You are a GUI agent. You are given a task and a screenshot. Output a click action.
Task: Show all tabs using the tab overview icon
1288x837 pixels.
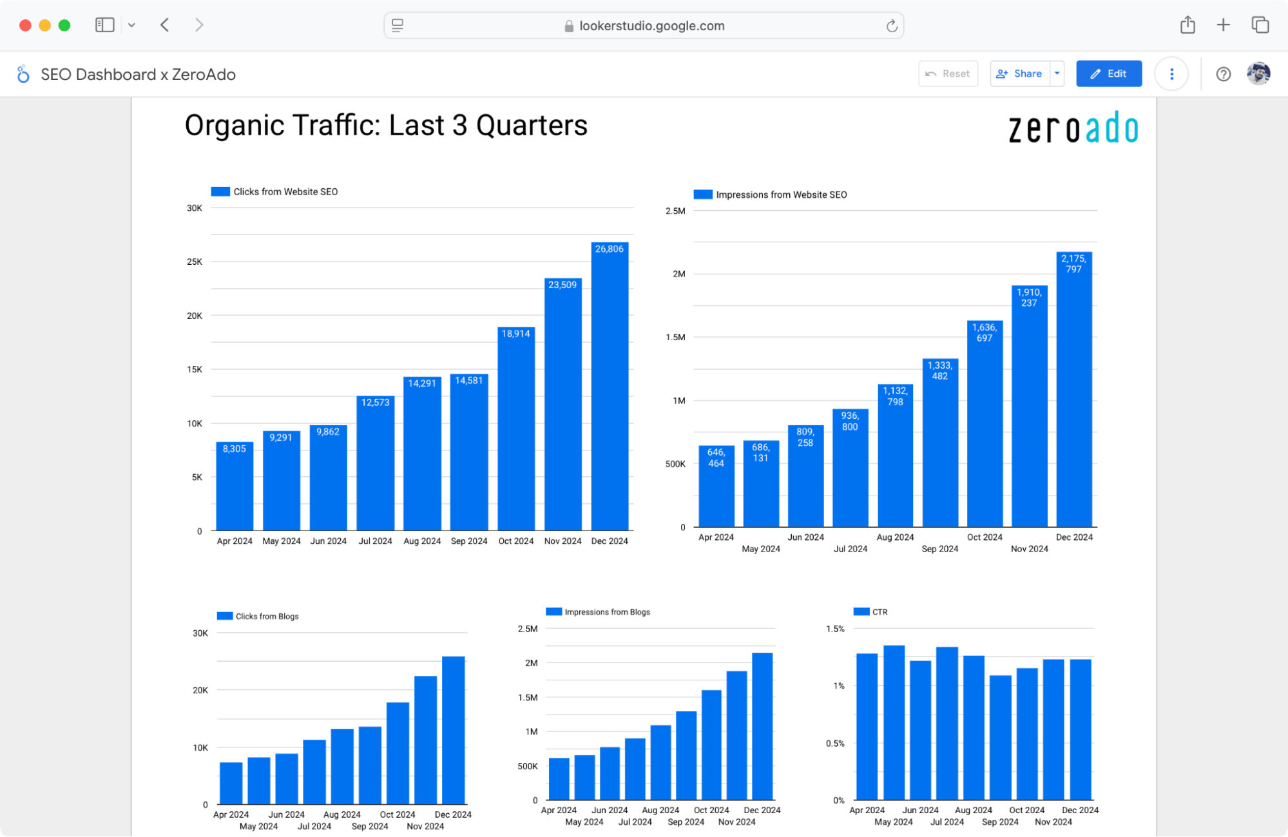click(1260, 24)
